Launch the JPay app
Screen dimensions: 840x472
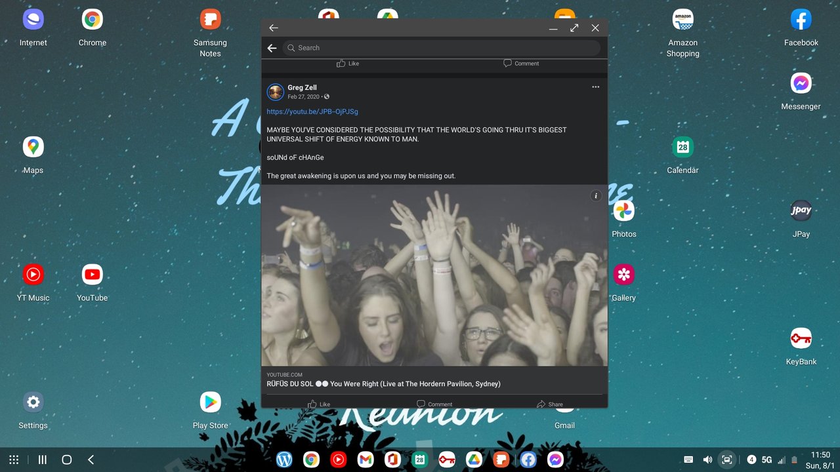point(801,210)
